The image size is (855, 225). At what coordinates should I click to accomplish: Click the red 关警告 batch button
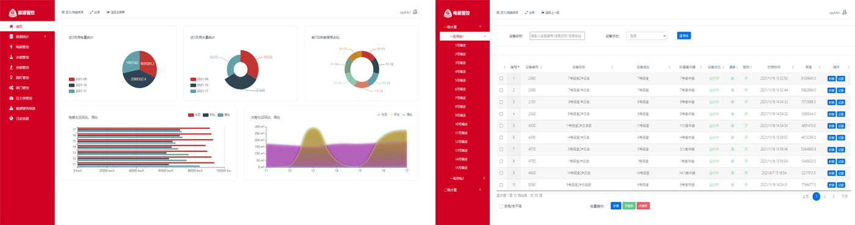tap(643, 206)
